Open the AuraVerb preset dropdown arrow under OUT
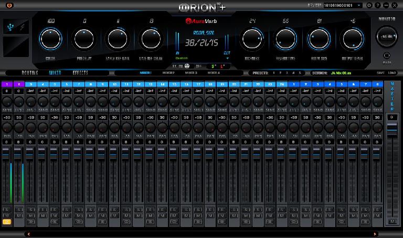Screen dimensions: 403x238 (x=227, y=59)
